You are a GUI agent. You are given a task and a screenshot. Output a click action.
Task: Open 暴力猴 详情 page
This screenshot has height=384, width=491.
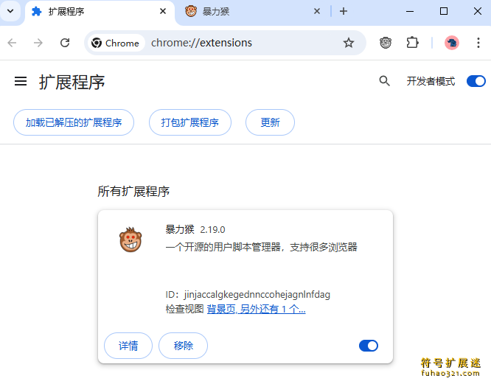coord(128,346)
